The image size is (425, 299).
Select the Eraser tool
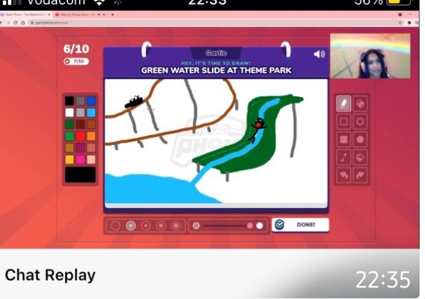pos(361,104)
